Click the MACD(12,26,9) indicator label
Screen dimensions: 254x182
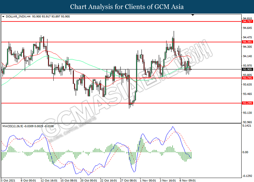pos(13,126)
